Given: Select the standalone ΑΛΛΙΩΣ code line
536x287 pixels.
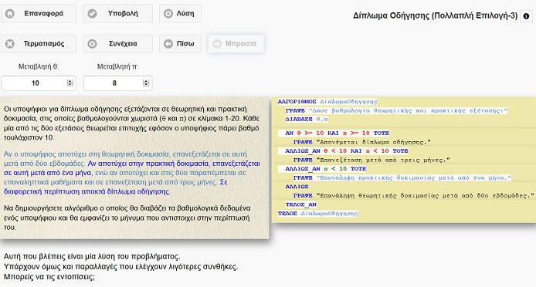Looking at the screenshot, I should pos(297,187).
